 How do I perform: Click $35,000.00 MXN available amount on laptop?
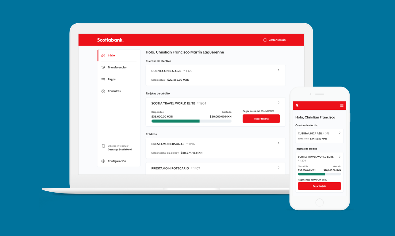pyautogui.click(x=162, y=116)
